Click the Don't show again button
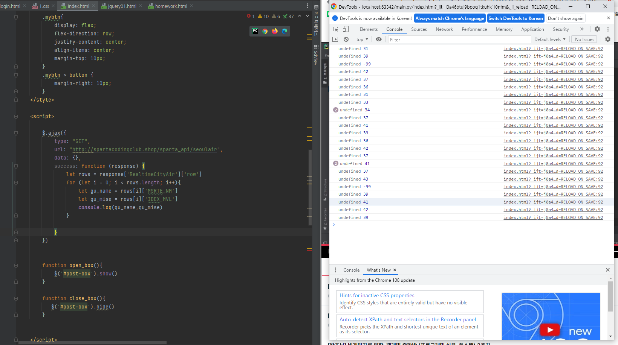618x345 pixels. click(566, 18)
